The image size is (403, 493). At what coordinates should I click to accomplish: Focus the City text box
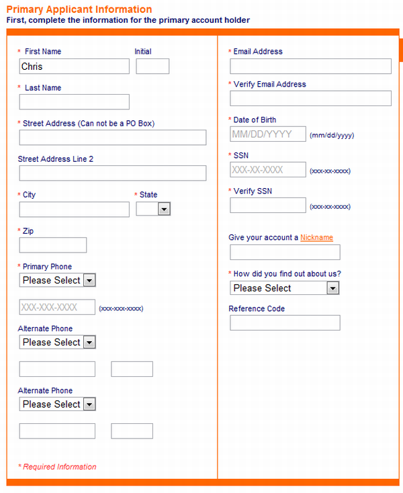pos(74,210)
